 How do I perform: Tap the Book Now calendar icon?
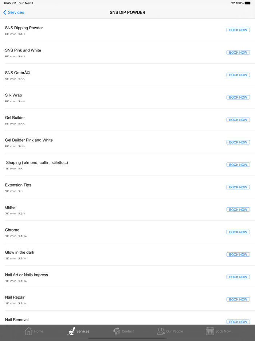pos(210,331)
